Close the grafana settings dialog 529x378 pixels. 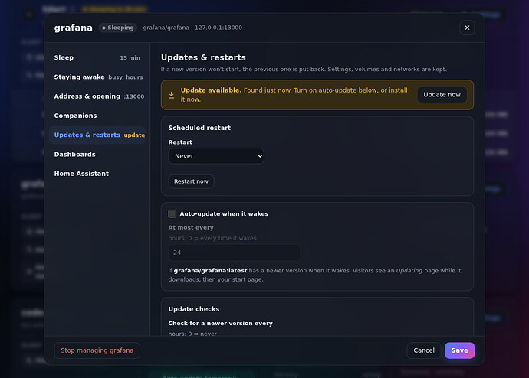[x=467, y=28]
